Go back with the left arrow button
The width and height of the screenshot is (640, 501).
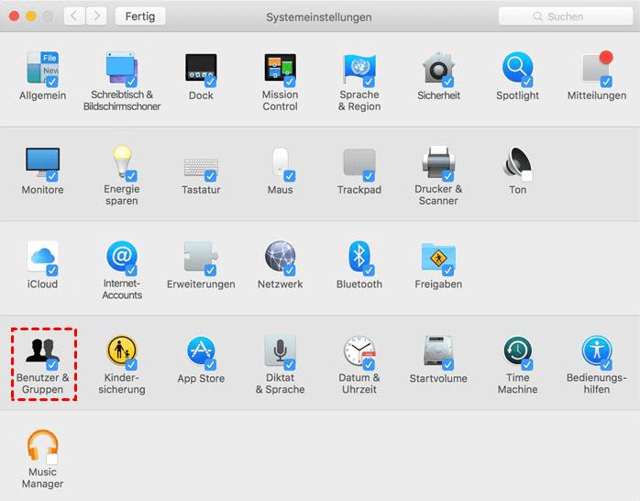point(74,17)
